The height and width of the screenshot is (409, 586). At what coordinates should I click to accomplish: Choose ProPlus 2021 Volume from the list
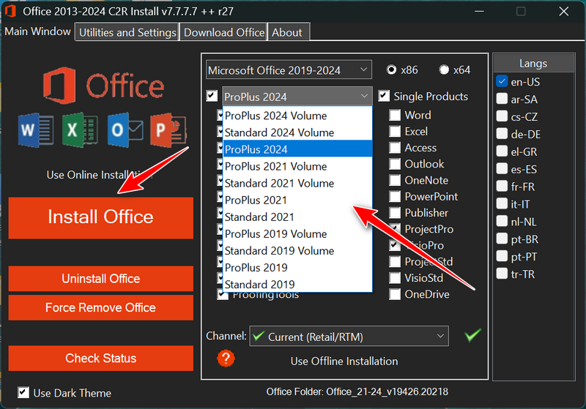click(275, 166)
